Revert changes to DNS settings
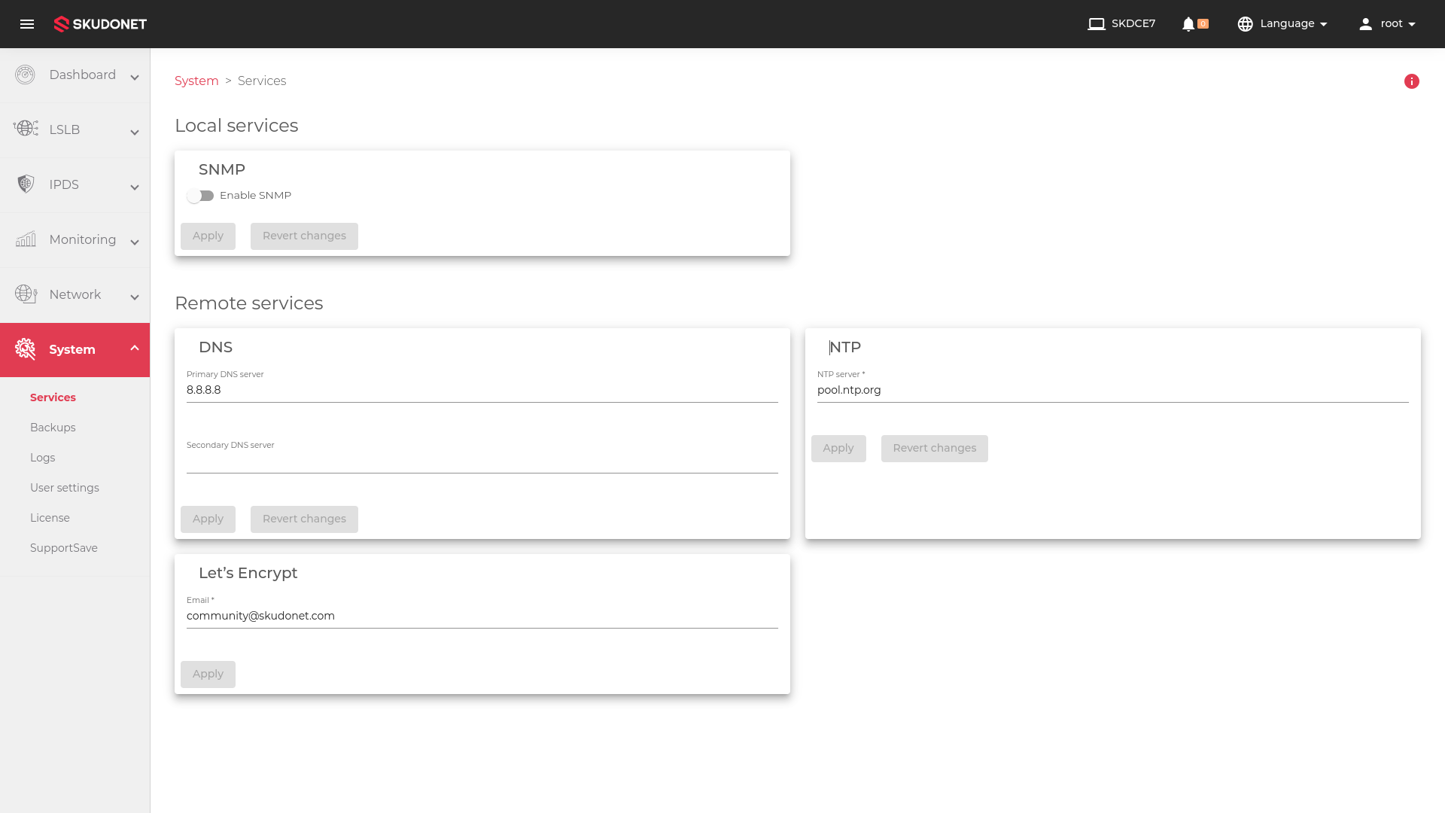 tap(304, 518)
